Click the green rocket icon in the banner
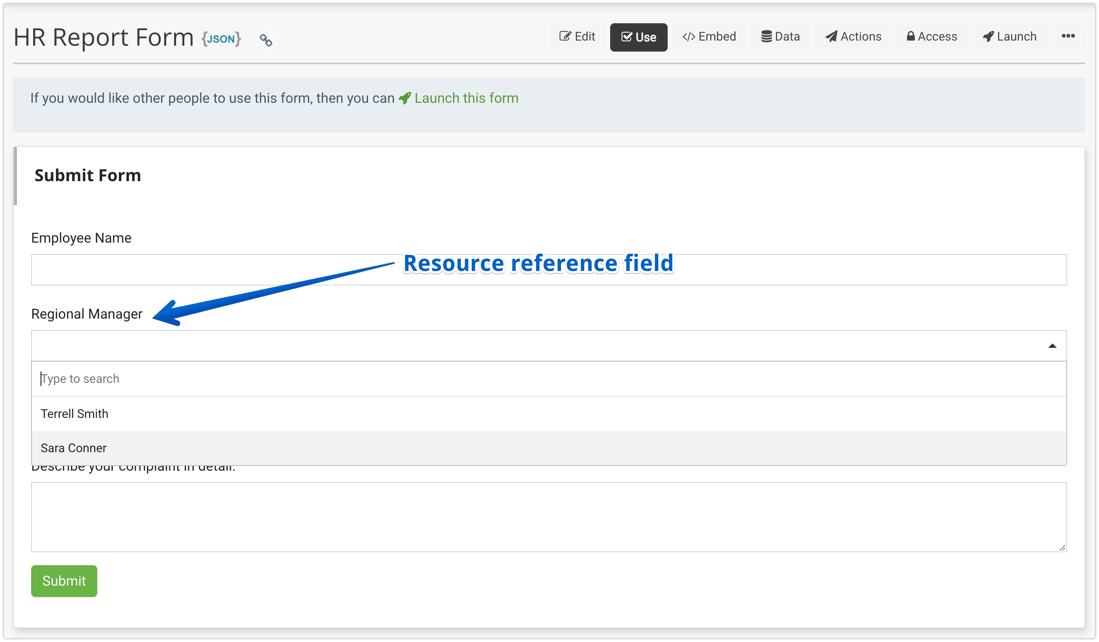1099x642 pixels. [405, 98]
